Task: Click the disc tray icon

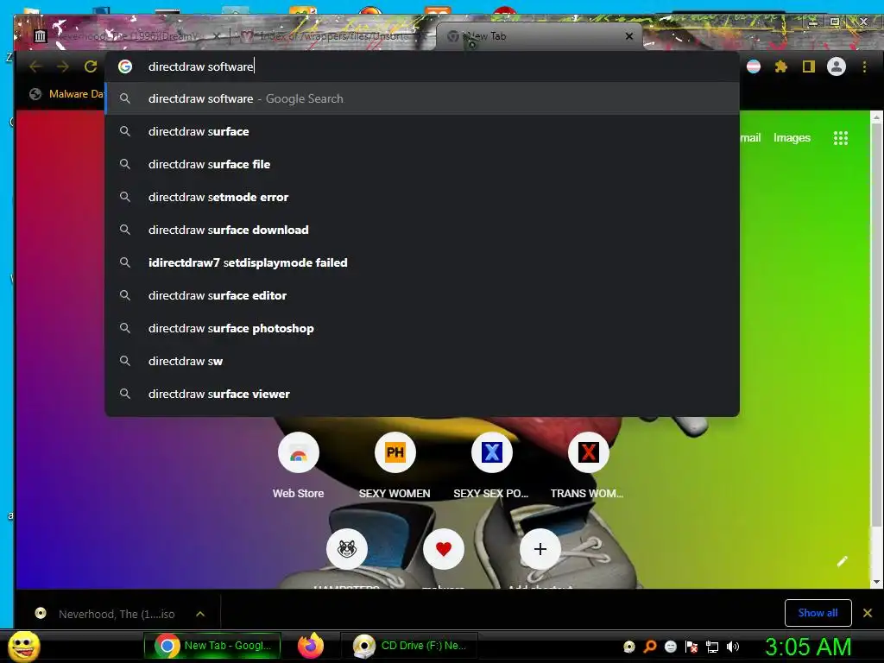Action: tap(629, 647)
